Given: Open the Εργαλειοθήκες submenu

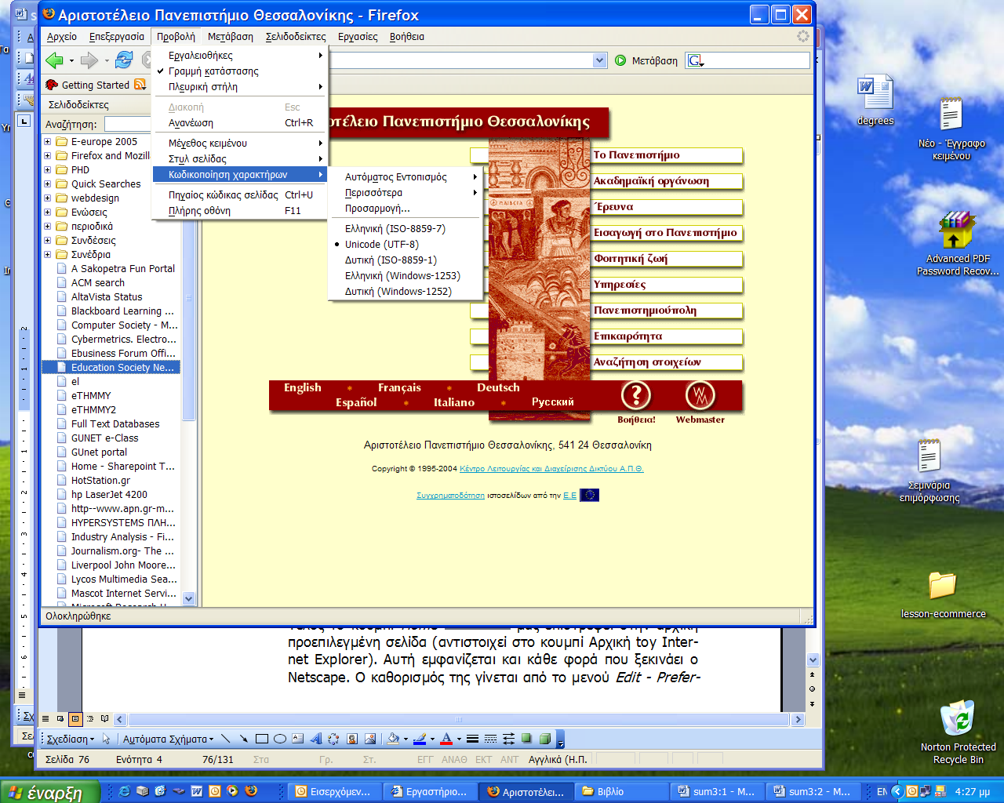Looking at the screenshot, I should (x=240, y=55).
